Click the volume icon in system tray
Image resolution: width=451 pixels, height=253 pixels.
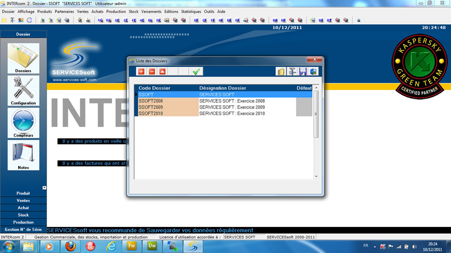[414, 247]
